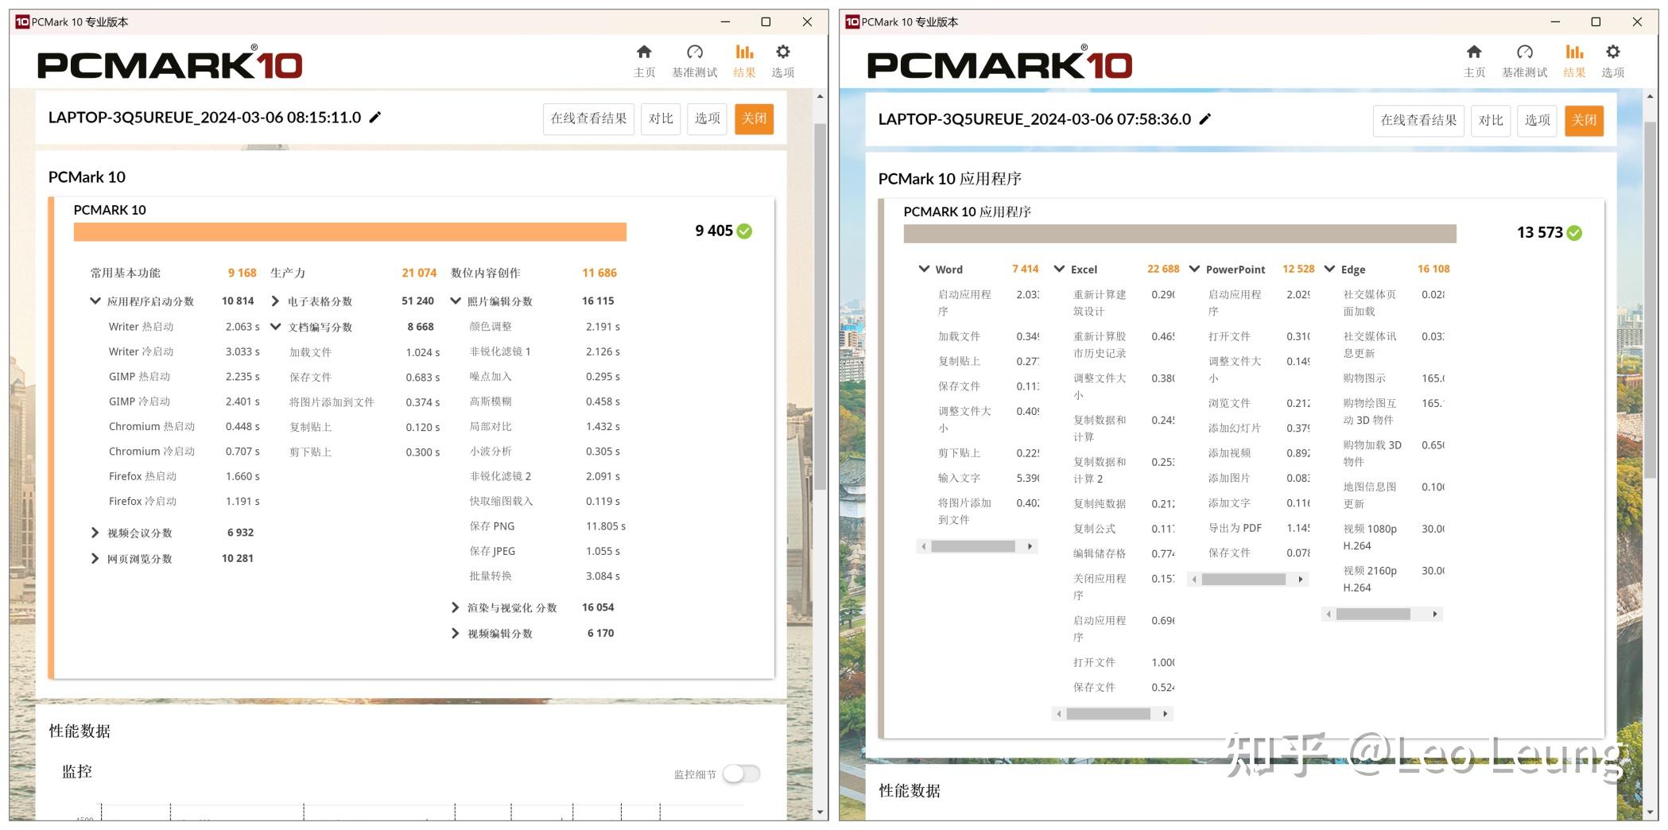Expand 渲染与视觉化 分数 section
The height and width of the screenshot is (830, 1668).
coord(455,607)
